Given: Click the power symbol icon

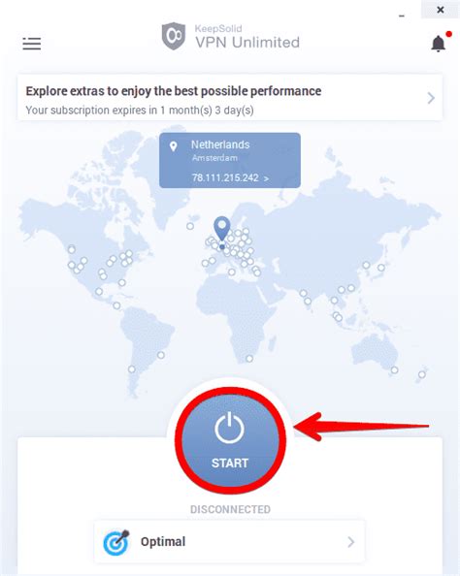Looking at the screenshot, I should [x=229, y=428].
